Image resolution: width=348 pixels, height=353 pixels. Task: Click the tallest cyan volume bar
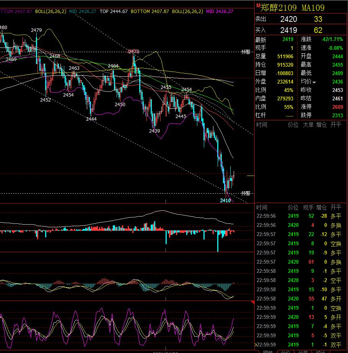218,241
